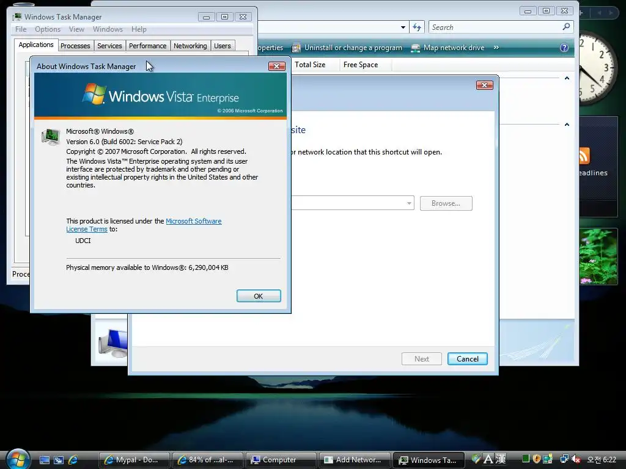626x469 pixels.
Task: Open Explorer help question mark icon
Action: (564, 48)
